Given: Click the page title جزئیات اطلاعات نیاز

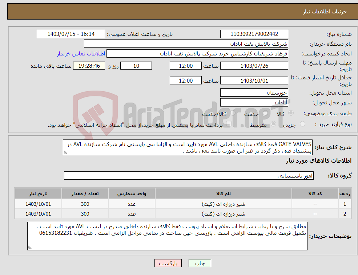Looking at the screenshot, I should click(325, 12).
